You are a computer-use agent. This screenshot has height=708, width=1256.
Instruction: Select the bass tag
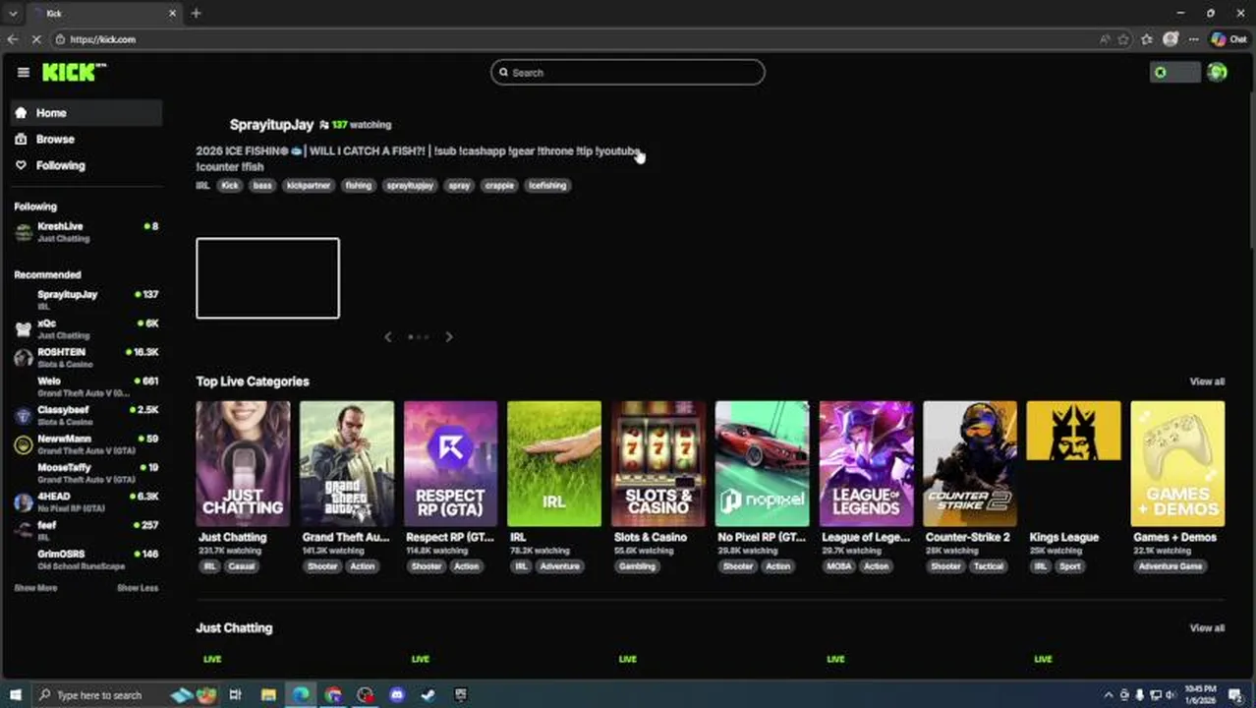[x=262, y=185]
